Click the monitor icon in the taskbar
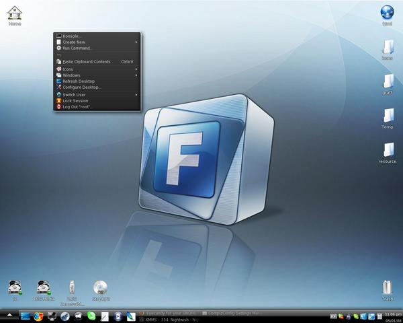Viewport: 403px width, 323px height. 52,316
